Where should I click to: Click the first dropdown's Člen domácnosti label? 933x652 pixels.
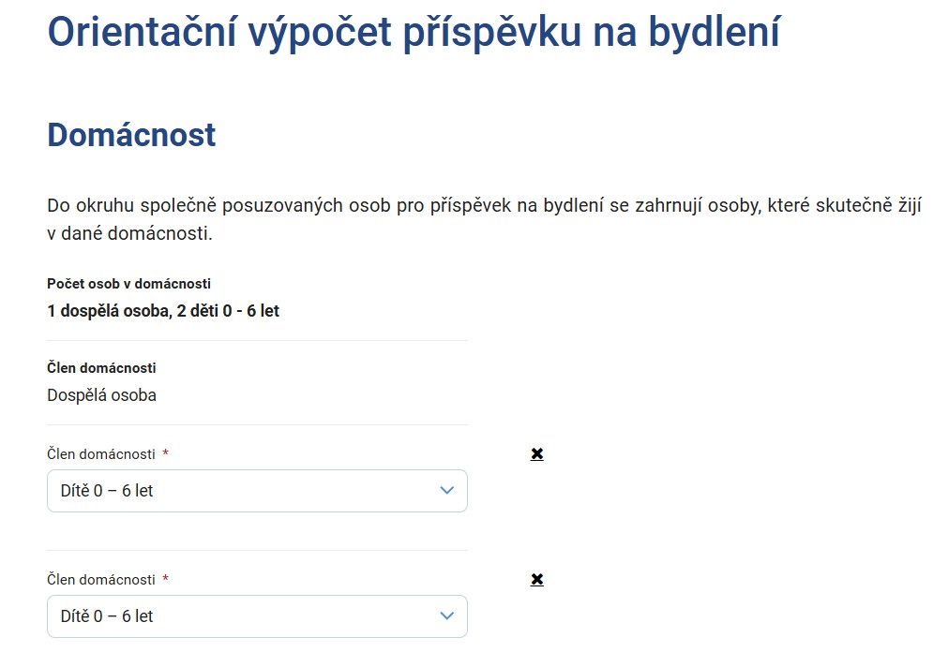[101, 454]
